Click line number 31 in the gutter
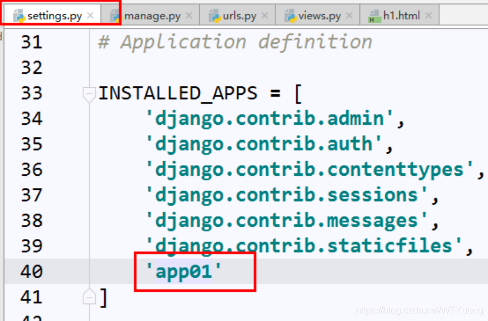 32,42
